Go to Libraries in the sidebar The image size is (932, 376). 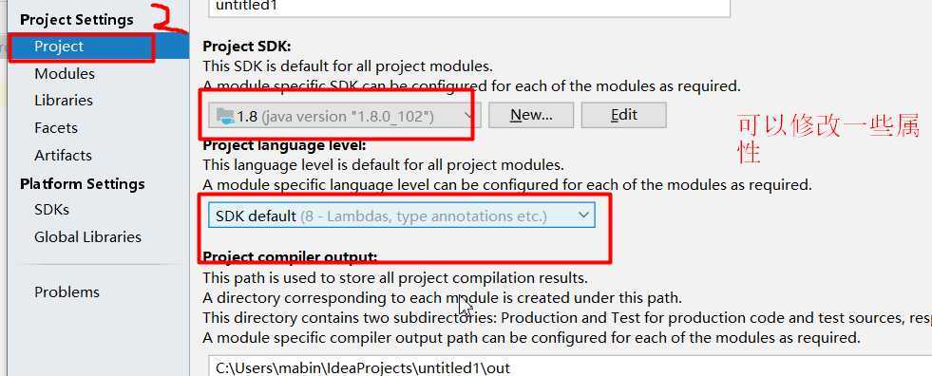pyautogui.click(x=64, y=101)
